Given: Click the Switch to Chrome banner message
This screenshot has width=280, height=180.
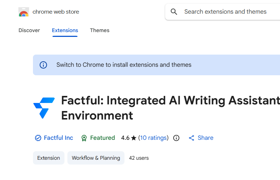Looking at the screenshot, I should coord(124,65).
